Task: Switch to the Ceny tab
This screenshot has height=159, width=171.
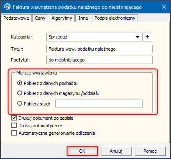Action: [40, 18]
